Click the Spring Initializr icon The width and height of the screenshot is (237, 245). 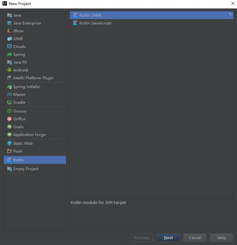[x=9, y=87]
